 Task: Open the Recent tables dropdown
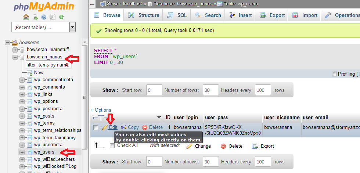[72, 27]
